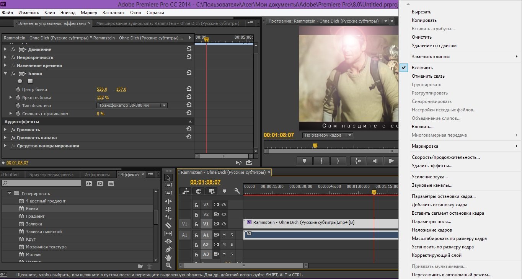Click the Play button in Program monitor
Image resolution: width=522 pixels, height=279 pixels.
click(391, 161)
